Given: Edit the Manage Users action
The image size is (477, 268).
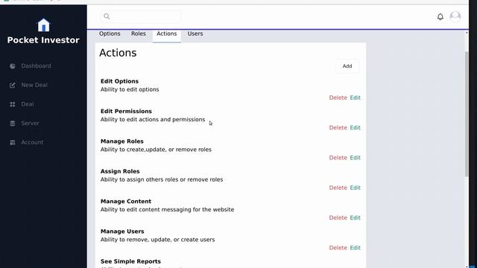Looking at the screenshot, I should (x=355, y=248).
